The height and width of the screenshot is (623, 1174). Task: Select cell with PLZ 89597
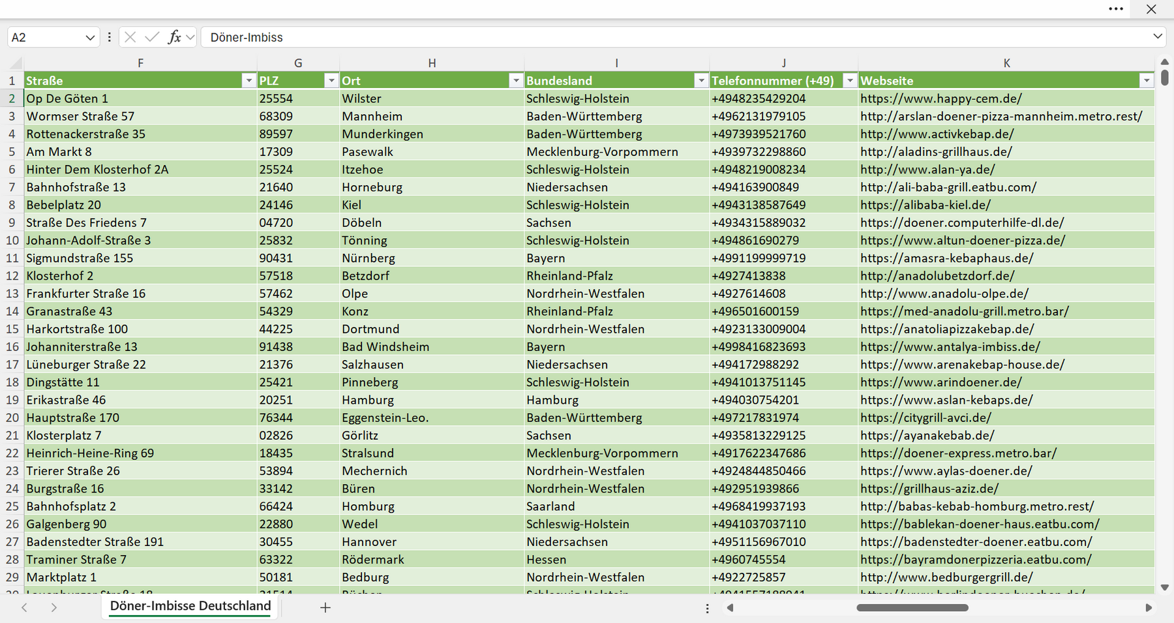point(298,134)
